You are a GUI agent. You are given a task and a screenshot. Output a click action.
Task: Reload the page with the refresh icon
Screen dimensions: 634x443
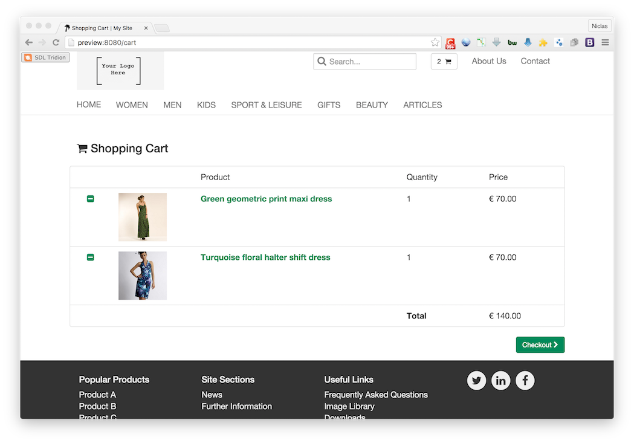(56, 42)
